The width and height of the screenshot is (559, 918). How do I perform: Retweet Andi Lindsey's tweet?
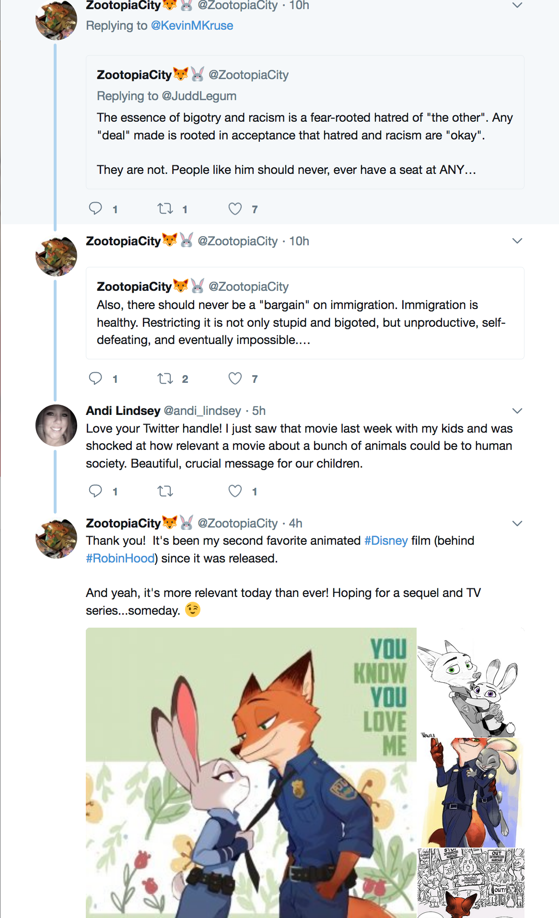(x=165, y=491)
